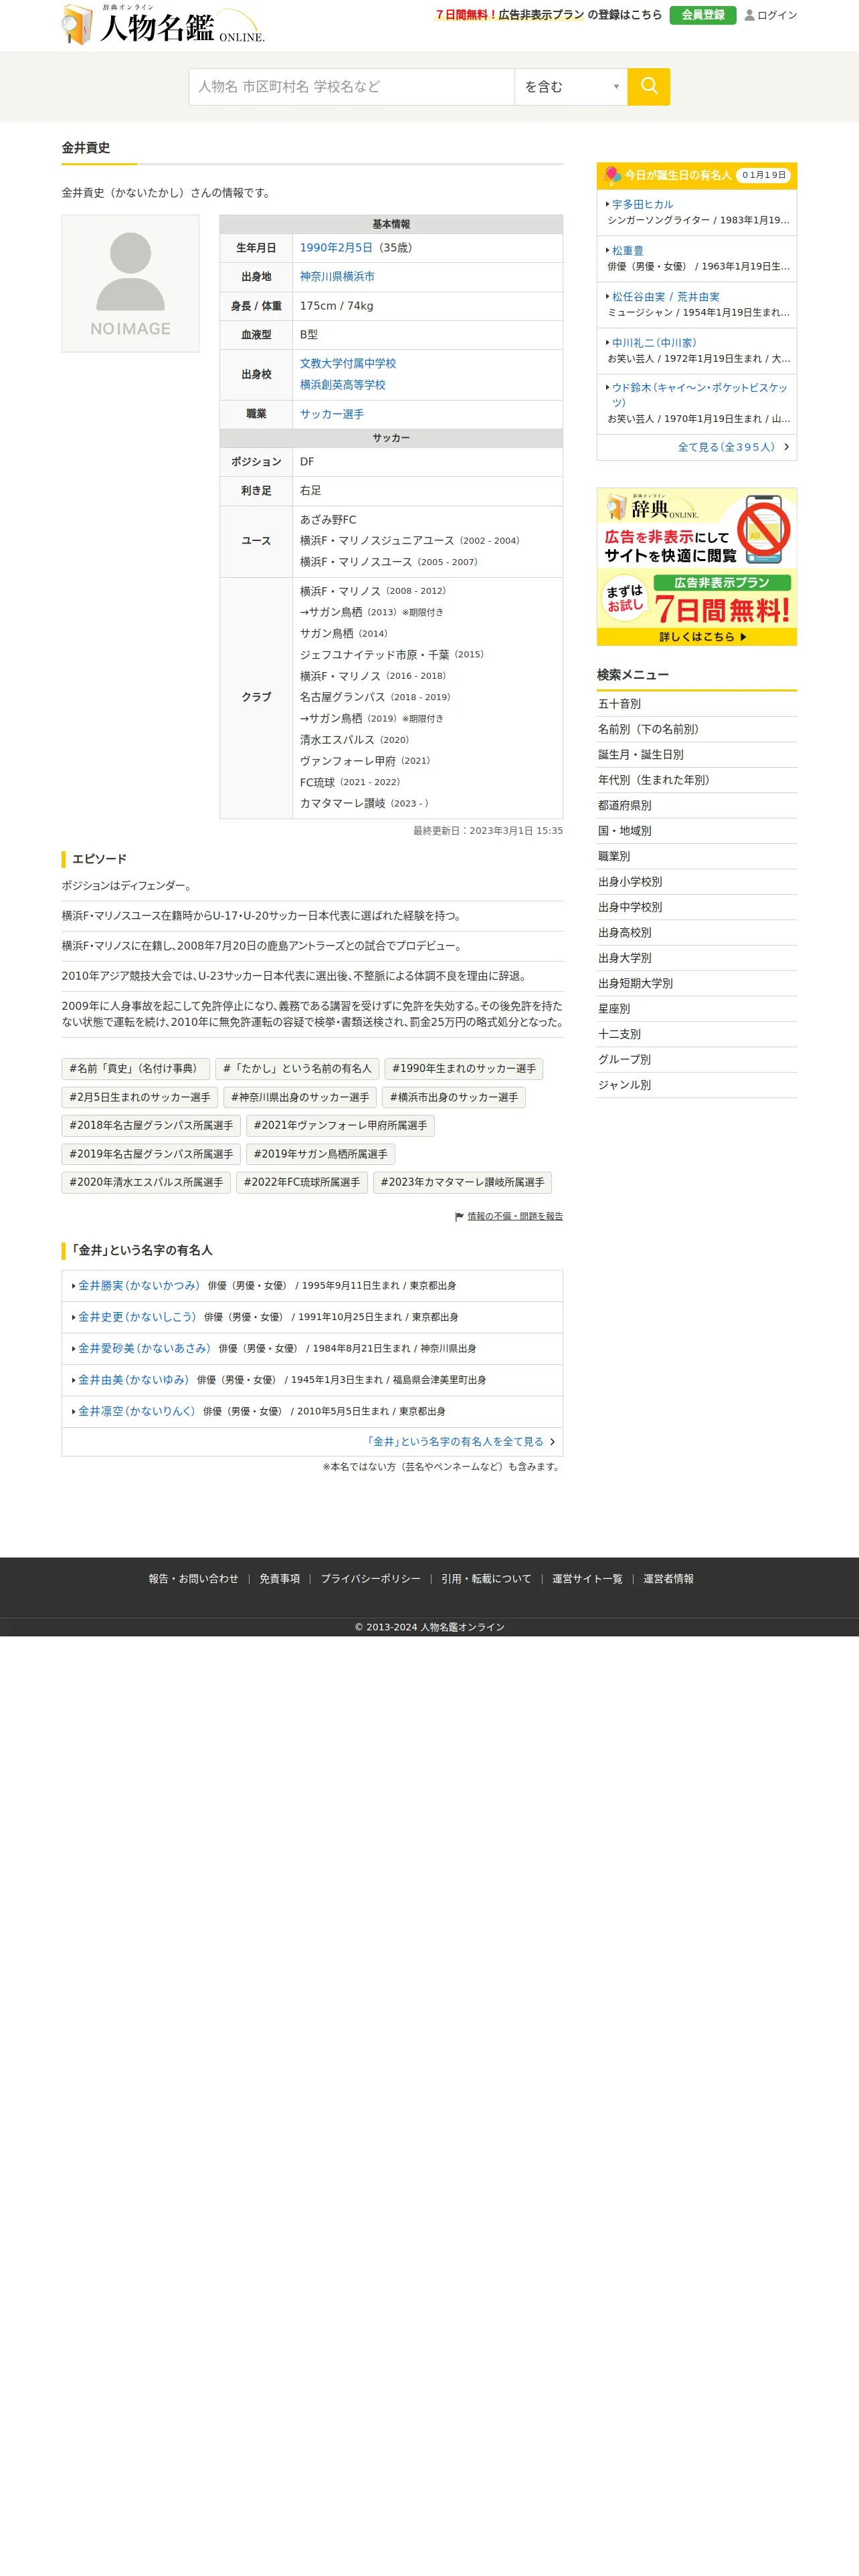Click the ログイン user icon

(x=749, y=15)
